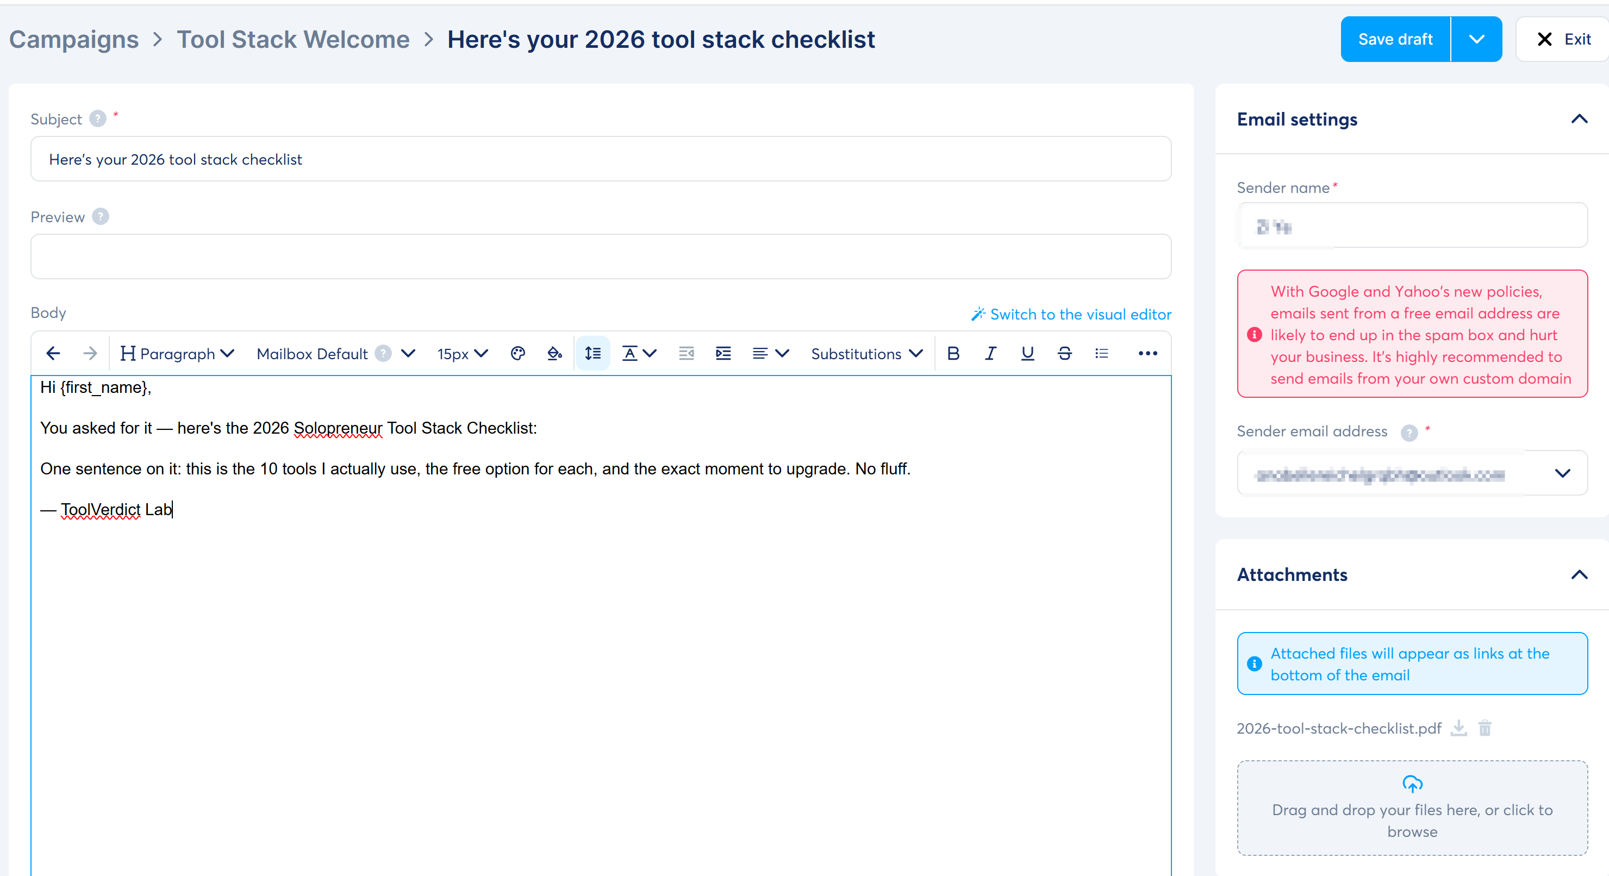Click the Subject help question mark

[98, 118]
